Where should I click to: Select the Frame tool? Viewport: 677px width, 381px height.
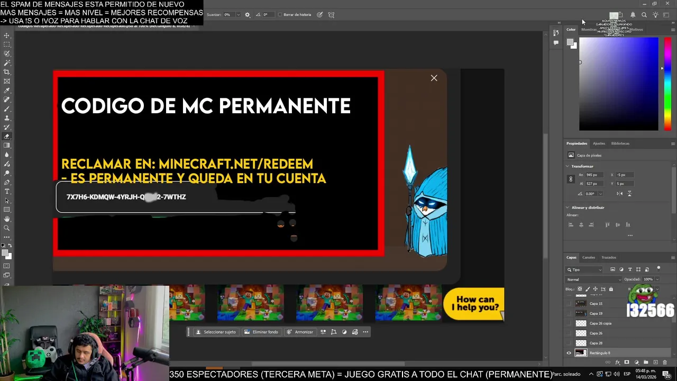(x=7, y=81)
